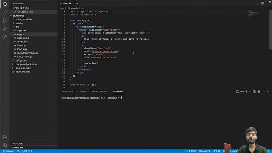Open the Accounts icon in activity bar

[x=5, y=137]
